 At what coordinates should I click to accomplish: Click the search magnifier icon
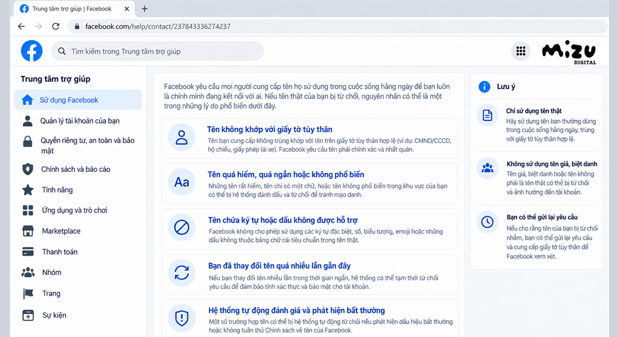point(62,51)
